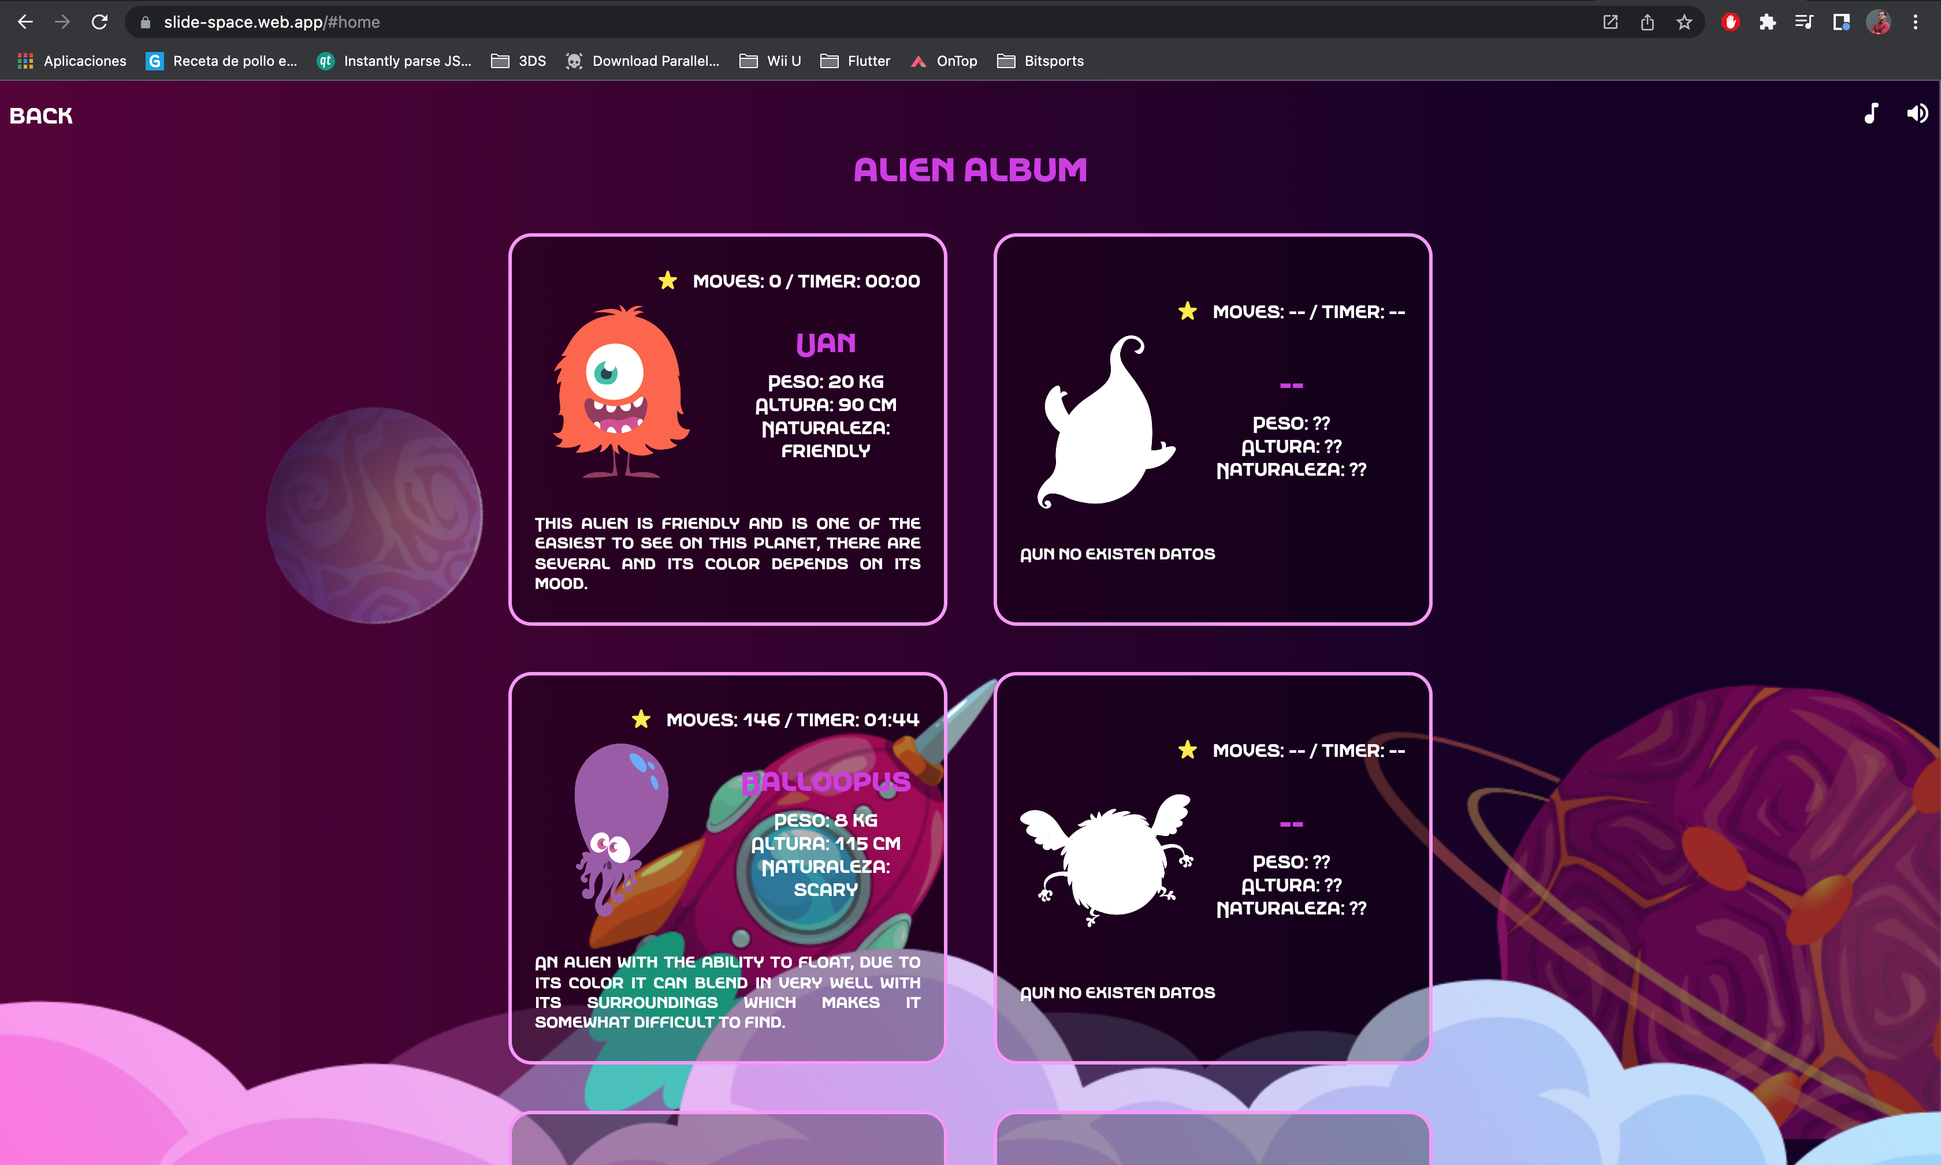Click the BACK button

41,116
